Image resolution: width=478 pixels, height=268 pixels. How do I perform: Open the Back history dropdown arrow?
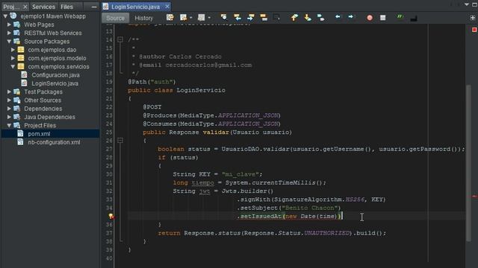click(x=191, y=18)
